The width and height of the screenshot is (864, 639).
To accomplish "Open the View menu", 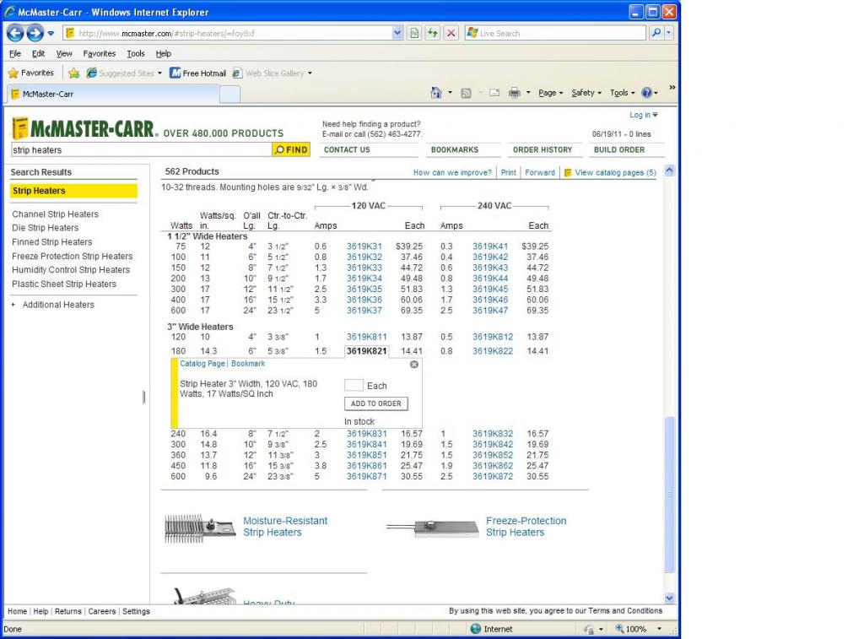I will pos(64,53).
